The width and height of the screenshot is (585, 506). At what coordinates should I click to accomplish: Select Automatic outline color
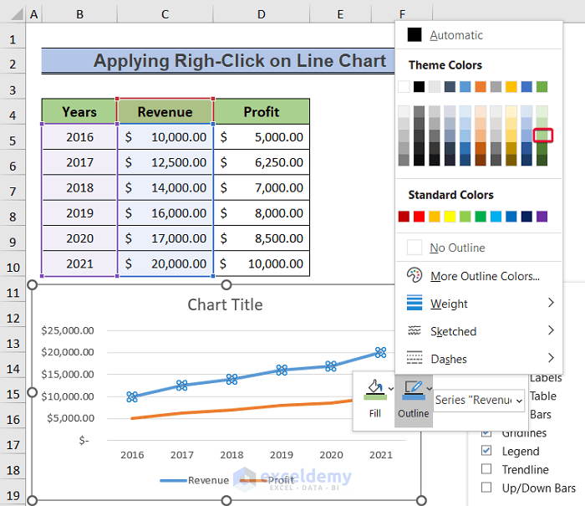click(479, 35)
